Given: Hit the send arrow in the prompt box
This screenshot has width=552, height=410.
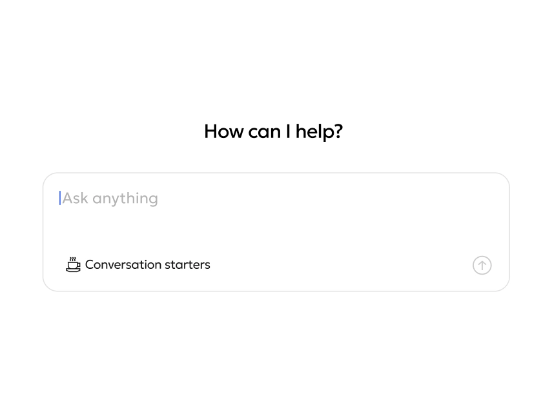Looking at the screenshot, I should coord(482,265).
